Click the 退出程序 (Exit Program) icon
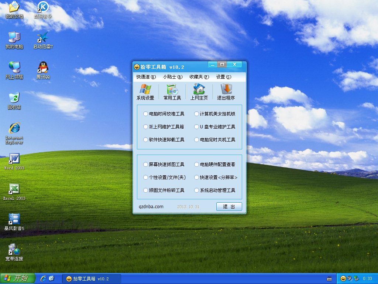Viewport: 378px width, 284px height. tap(226, 92)
